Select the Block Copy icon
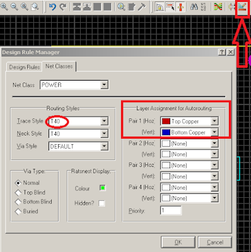251x252 pixels. tap(77, 7)
